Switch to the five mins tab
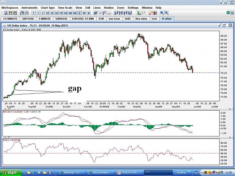This screenshot has height=176, width=235. tap(141, 19)
